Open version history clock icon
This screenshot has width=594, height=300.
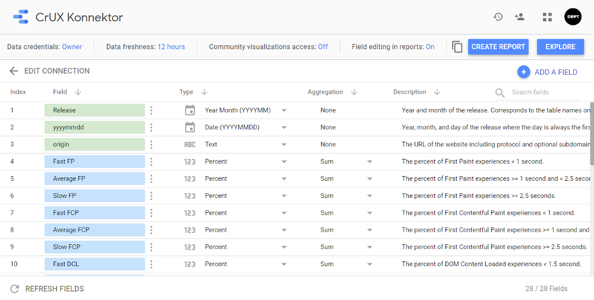coord(498,17)
